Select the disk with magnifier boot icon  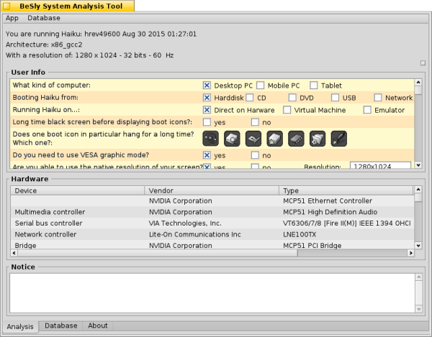pos(232,139)
